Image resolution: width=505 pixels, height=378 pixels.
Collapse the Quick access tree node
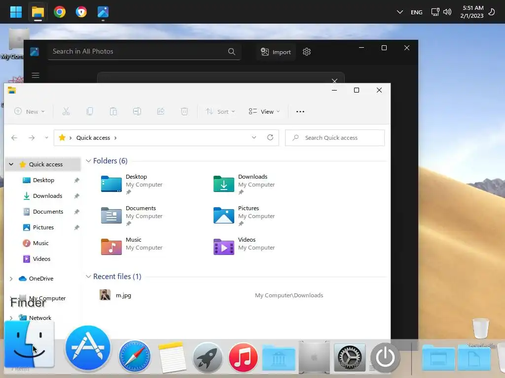click(11, 164)
